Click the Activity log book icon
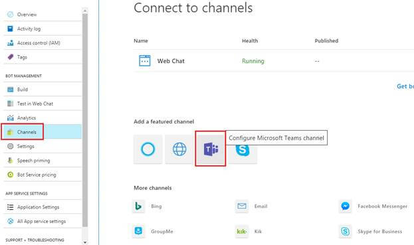This screenshot has height=245, width=414. tap(10, 29)
